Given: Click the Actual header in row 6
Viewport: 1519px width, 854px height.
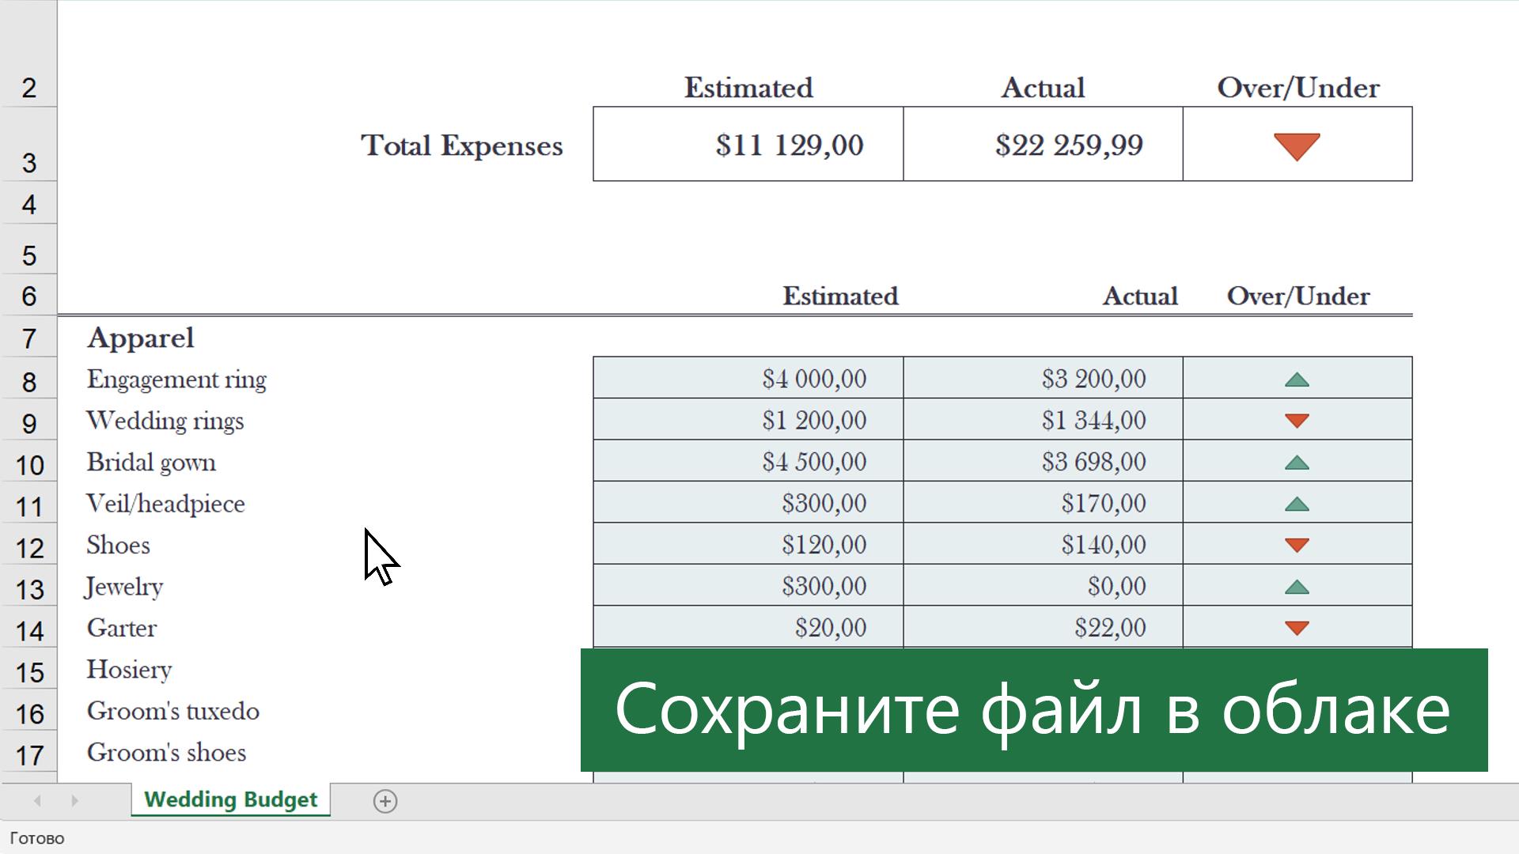Looking at the screenshot, I should coord(1140,296).
